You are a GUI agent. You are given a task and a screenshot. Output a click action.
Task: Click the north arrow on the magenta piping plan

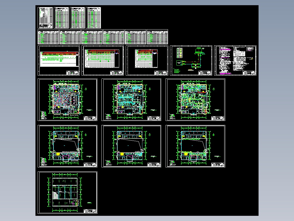click(86, 89)
